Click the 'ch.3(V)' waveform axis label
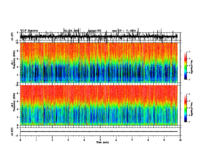Viewport: 203px width, 157px height. coord(12,132)
